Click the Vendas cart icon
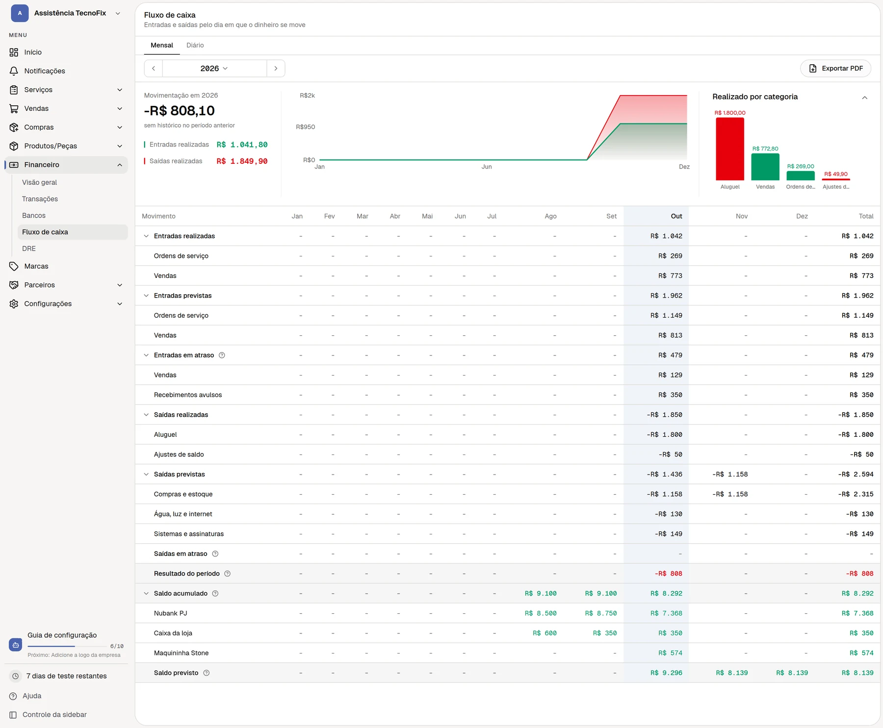This screenshot has width=883, height=728. point(14,108)
